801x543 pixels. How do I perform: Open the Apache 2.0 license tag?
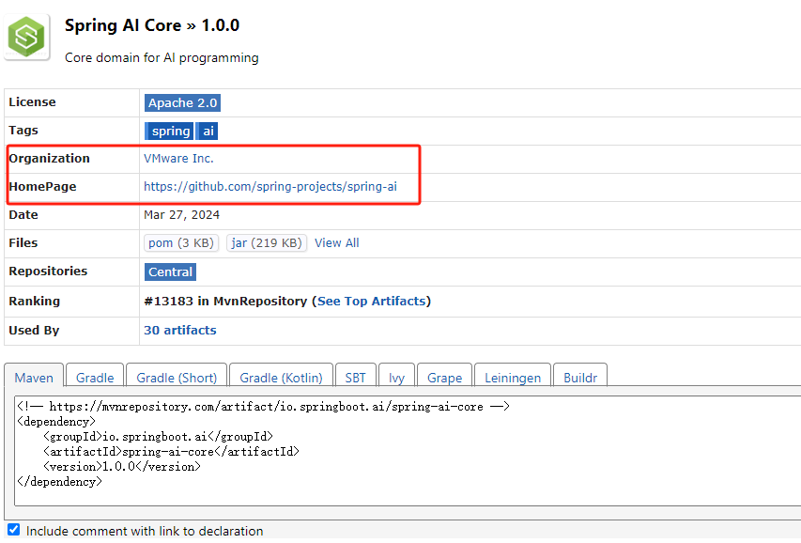point(182,102)
